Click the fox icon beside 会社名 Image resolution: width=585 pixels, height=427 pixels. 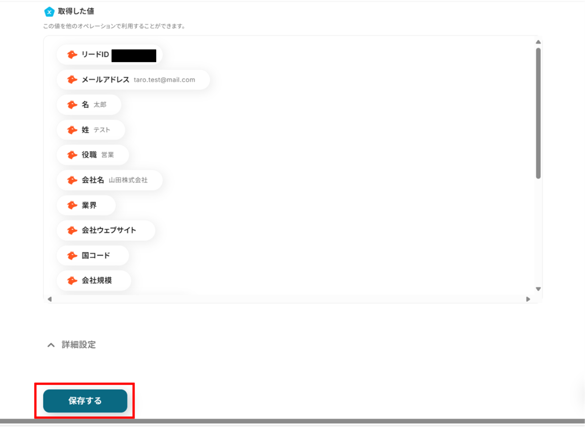(72, 180)
